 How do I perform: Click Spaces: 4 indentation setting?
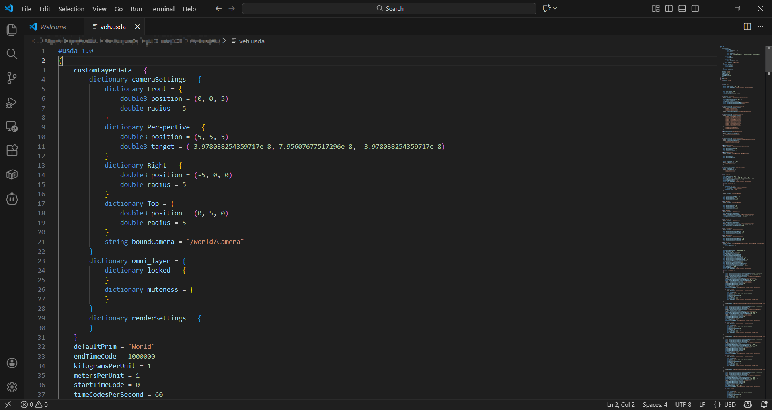point(655,404)
